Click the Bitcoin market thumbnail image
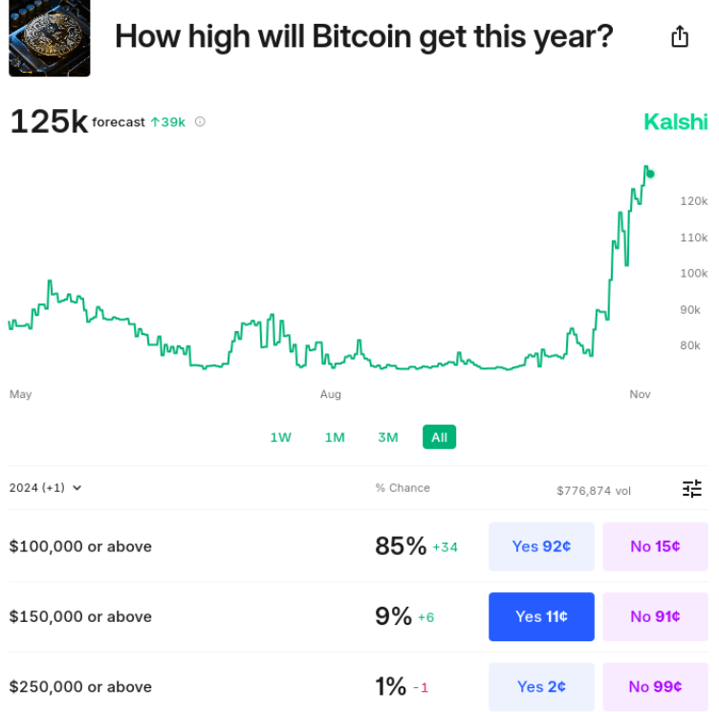The image size is (719, 712). coord(50,38)
